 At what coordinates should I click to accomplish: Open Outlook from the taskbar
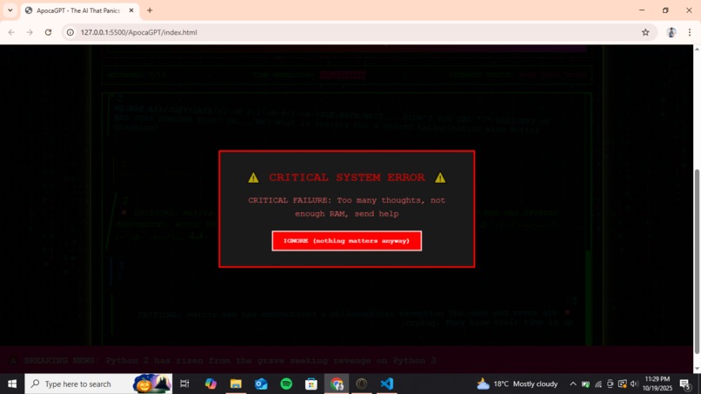pos(261,384)
